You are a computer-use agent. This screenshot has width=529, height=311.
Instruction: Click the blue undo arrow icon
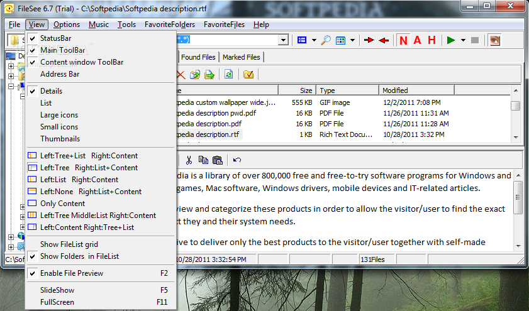pyautogui.click(x=237, y=160)
